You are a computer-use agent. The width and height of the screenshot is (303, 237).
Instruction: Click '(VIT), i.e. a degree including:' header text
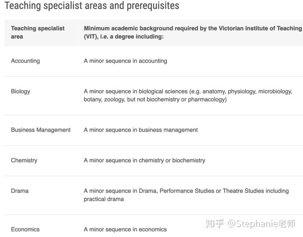pos(124,36)
